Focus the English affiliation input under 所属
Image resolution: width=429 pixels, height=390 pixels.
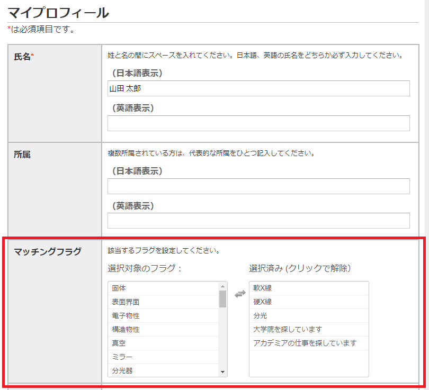coord(258,221)
